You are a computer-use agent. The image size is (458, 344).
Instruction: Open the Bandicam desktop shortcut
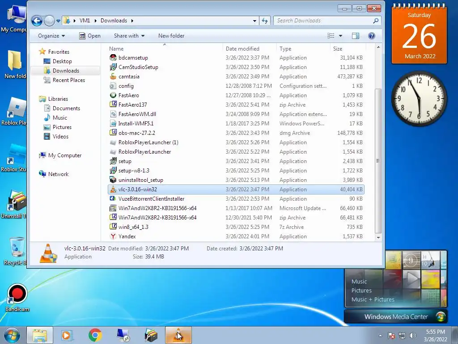tap(17, 297)
